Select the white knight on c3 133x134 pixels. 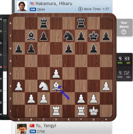click(44, 86)
